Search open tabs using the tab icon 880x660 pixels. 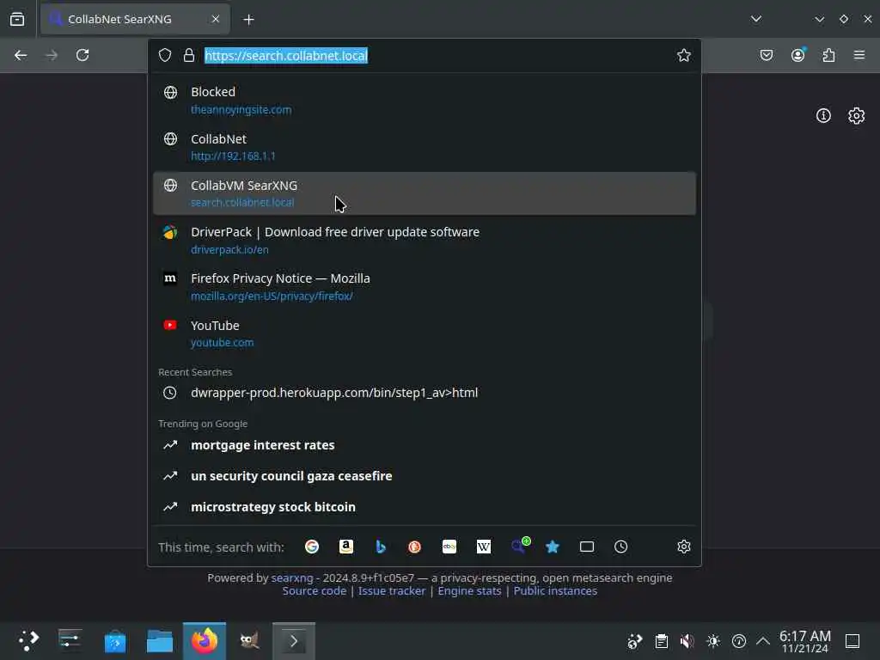[x=586, y=547]
